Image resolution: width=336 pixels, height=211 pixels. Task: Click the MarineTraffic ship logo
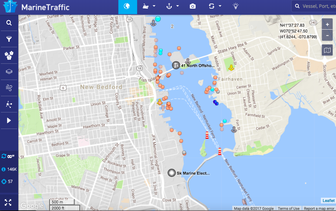(10, 6)
